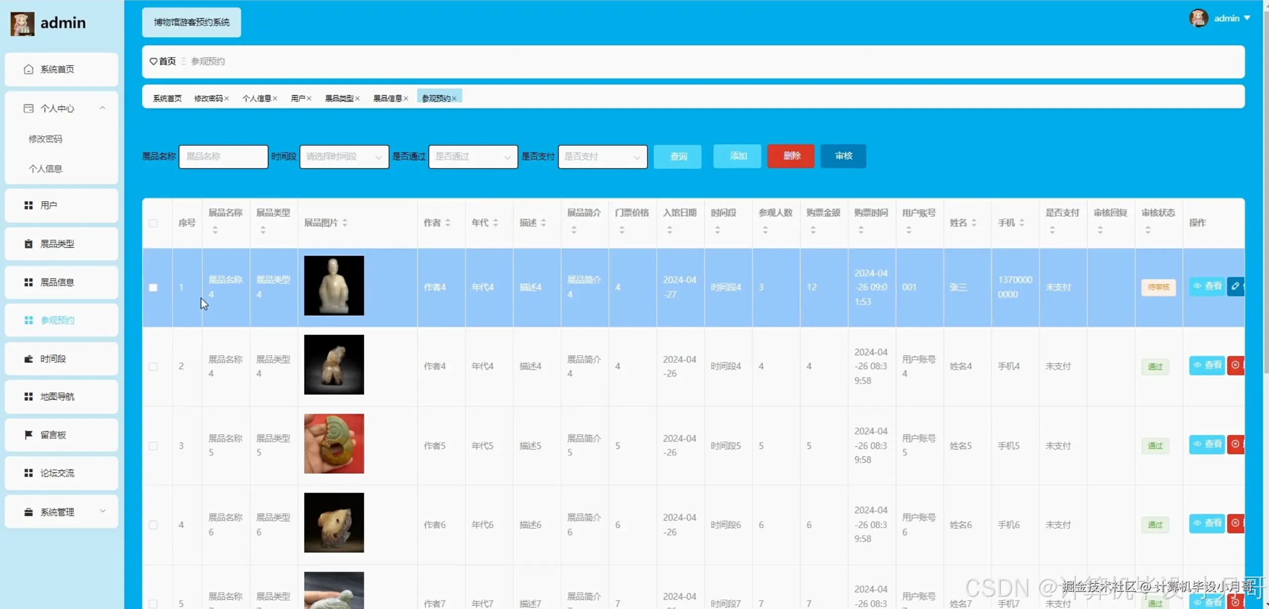The image size is (1269, 609).
Task: Click the admin avatar in top right
Action: tap(1198, 18)
